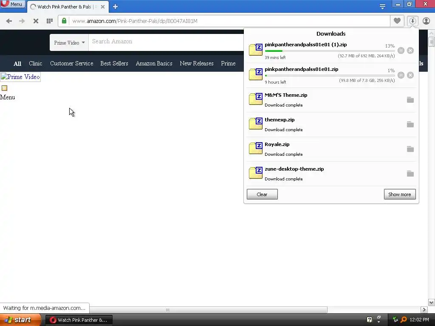This screenshot has width=435, height=326.
Task: Go to Customer Service
Action: point(71,64)
